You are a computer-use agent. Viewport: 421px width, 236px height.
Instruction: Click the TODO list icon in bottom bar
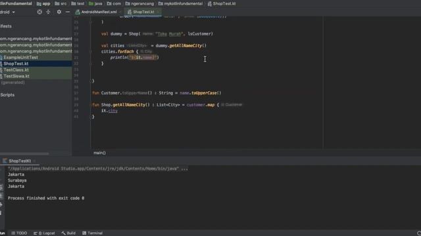coord(13,233)
